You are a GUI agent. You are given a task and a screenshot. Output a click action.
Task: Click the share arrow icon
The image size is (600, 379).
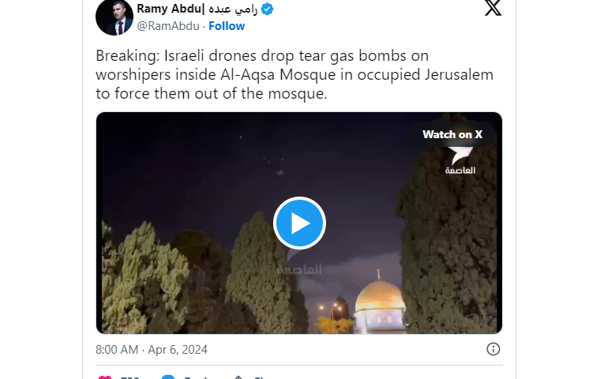pyautogui.click(x=238, y=377)
